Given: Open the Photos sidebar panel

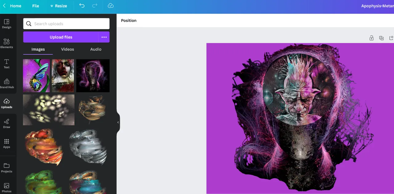Looking at the screenshot, I should 6,188.
